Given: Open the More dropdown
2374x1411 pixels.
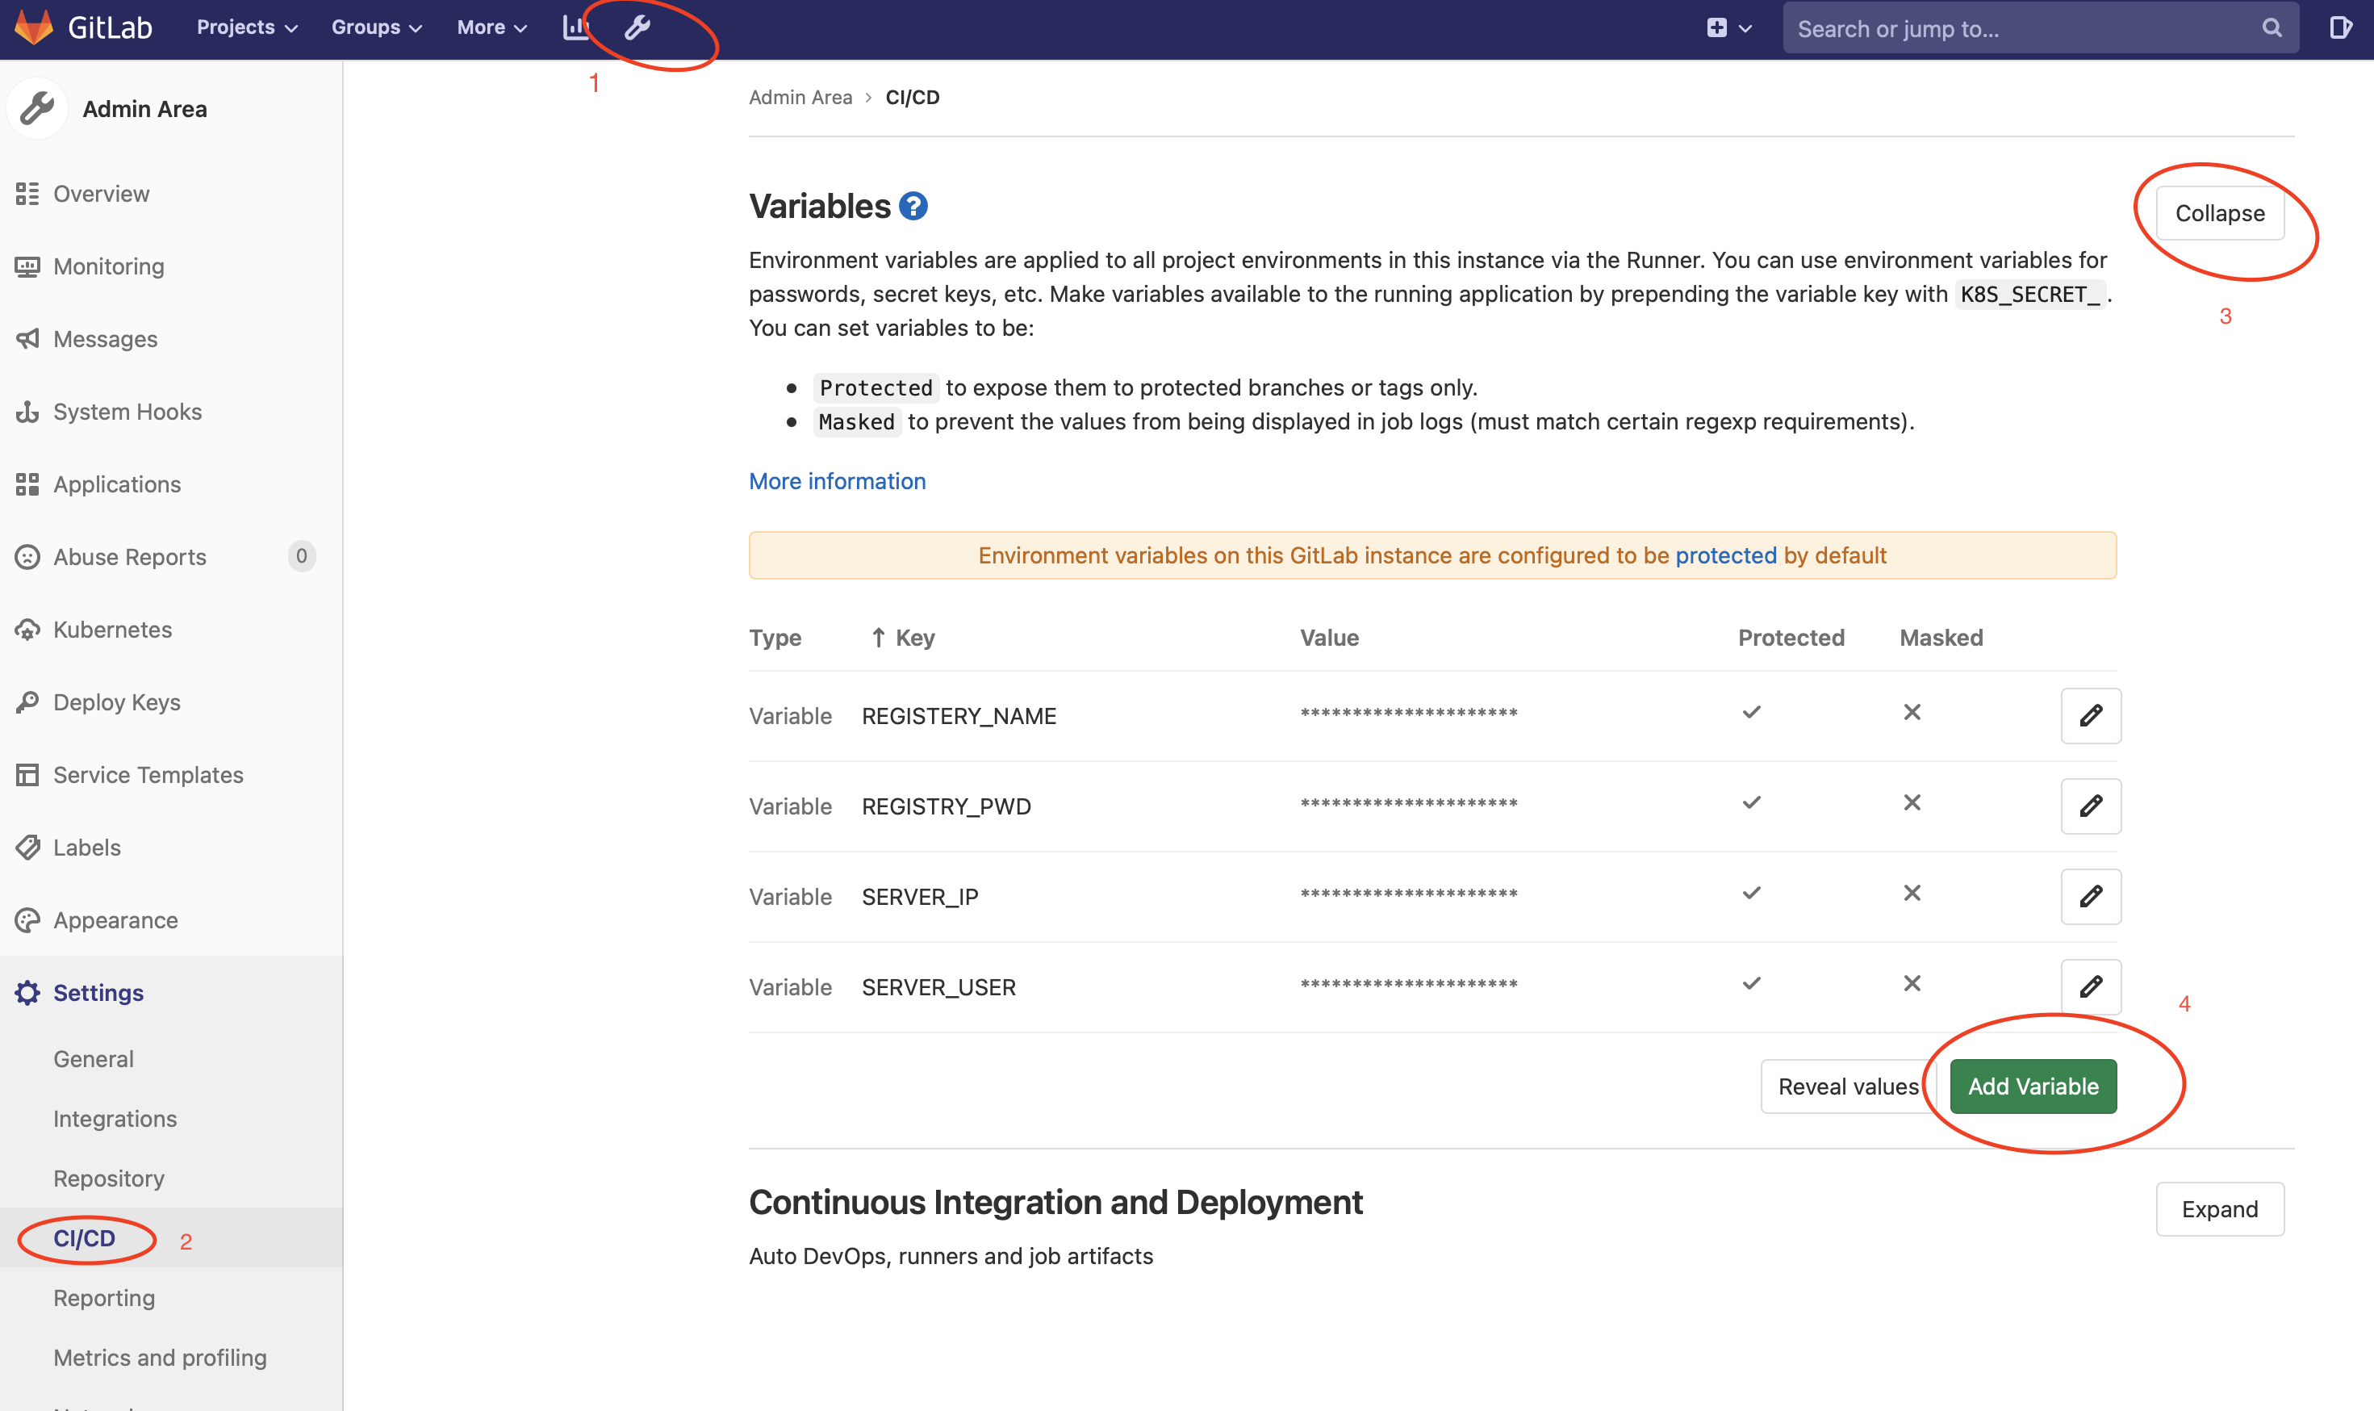Looking at the screenshot, I should tap(491, 27).
